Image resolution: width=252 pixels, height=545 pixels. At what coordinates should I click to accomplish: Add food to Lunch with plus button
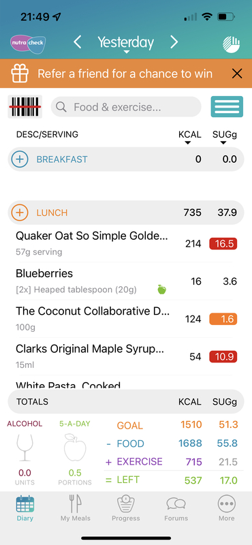[x=20, y=213]
